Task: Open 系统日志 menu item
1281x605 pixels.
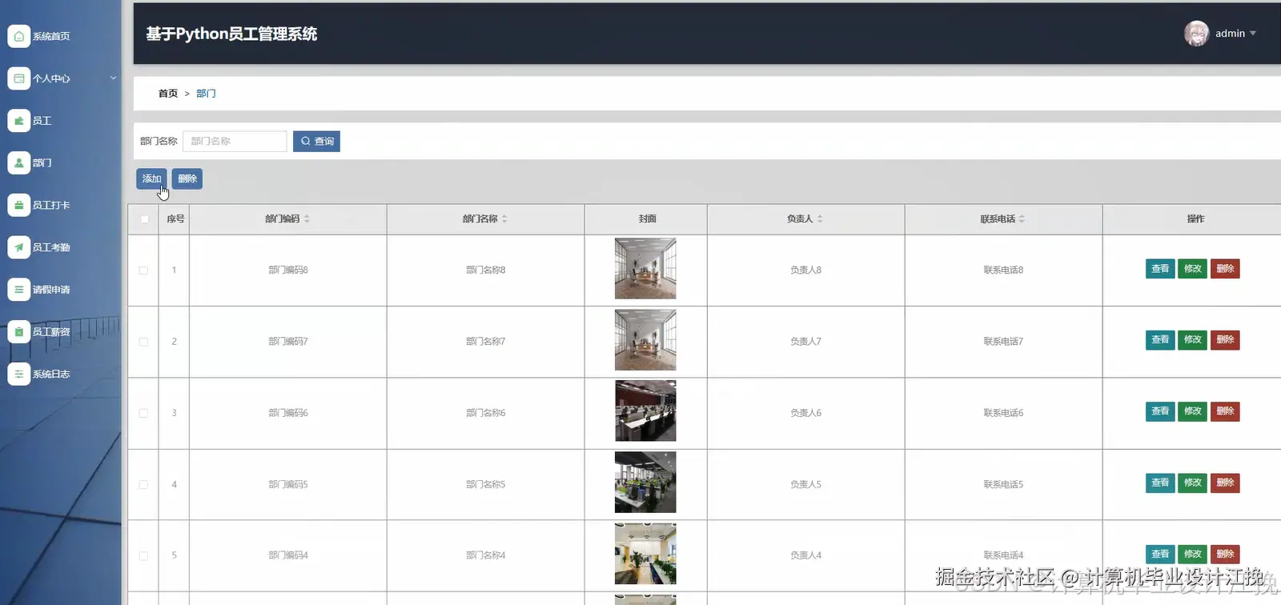Action: (51, 374)
